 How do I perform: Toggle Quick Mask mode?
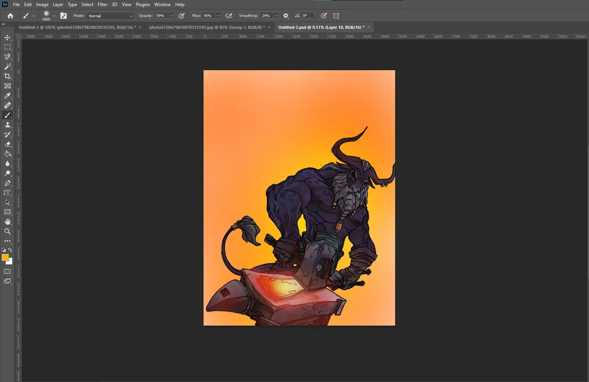click(7, 272)
